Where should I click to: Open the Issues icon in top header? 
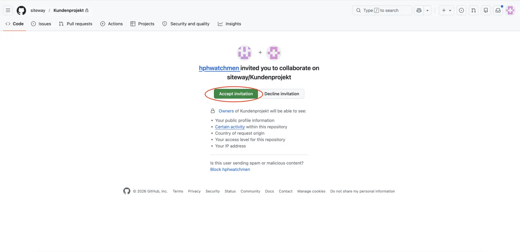461,10
